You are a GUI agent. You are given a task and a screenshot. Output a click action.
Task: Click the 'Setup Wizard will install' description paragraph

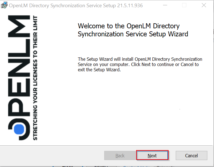pos(140,64)
